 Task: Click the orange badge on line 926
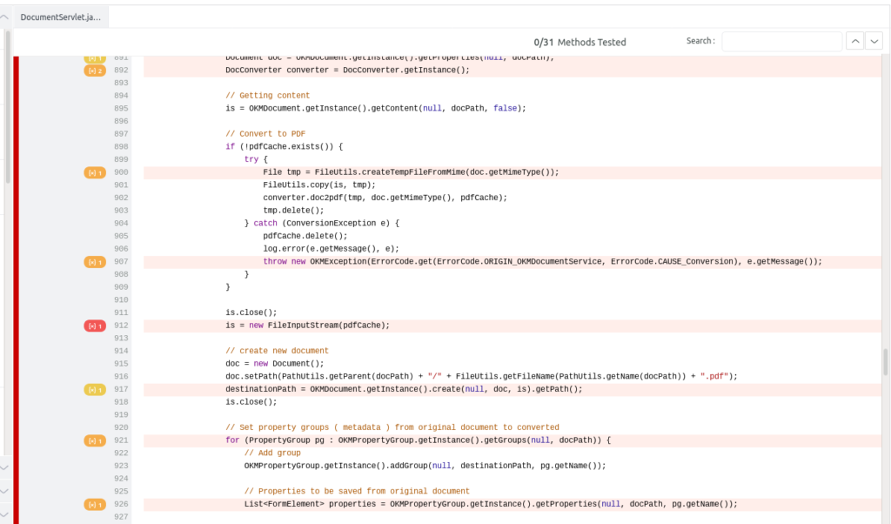[94, 503]
